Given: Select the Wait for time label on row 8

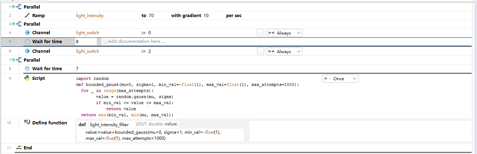Looking at the screenshot, I should pos(47,69).
